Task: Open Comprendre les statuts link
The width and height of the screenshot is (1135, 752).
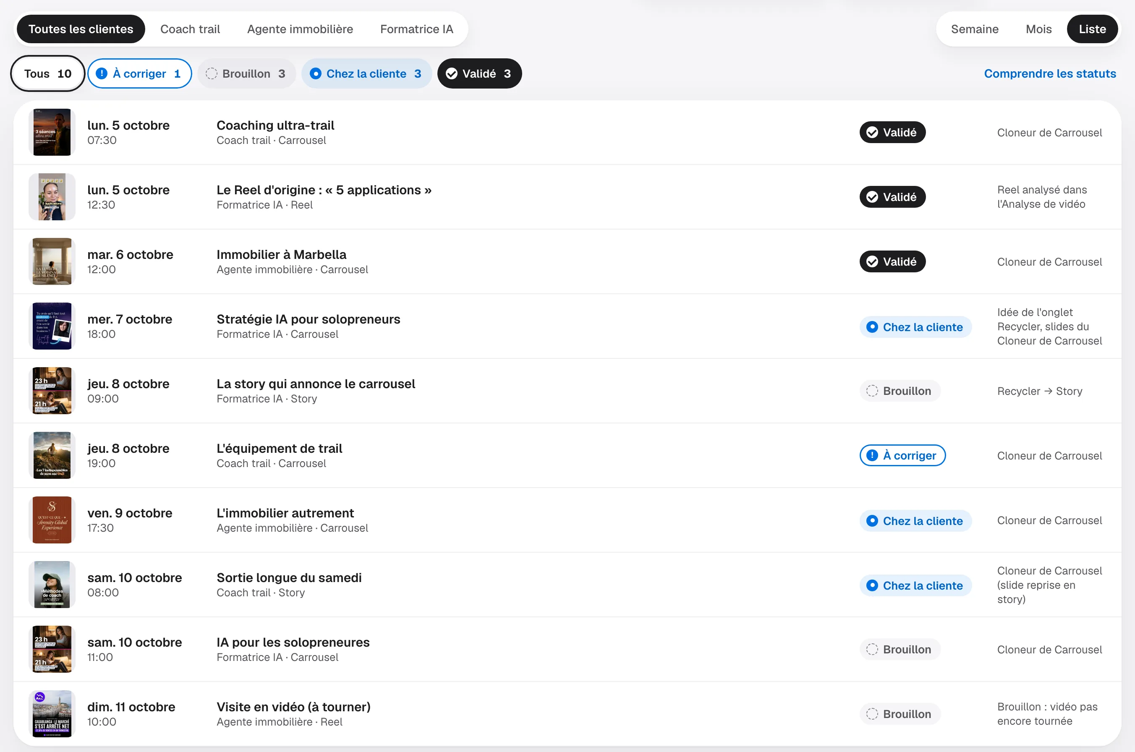Action: (x=1050, y=73)
